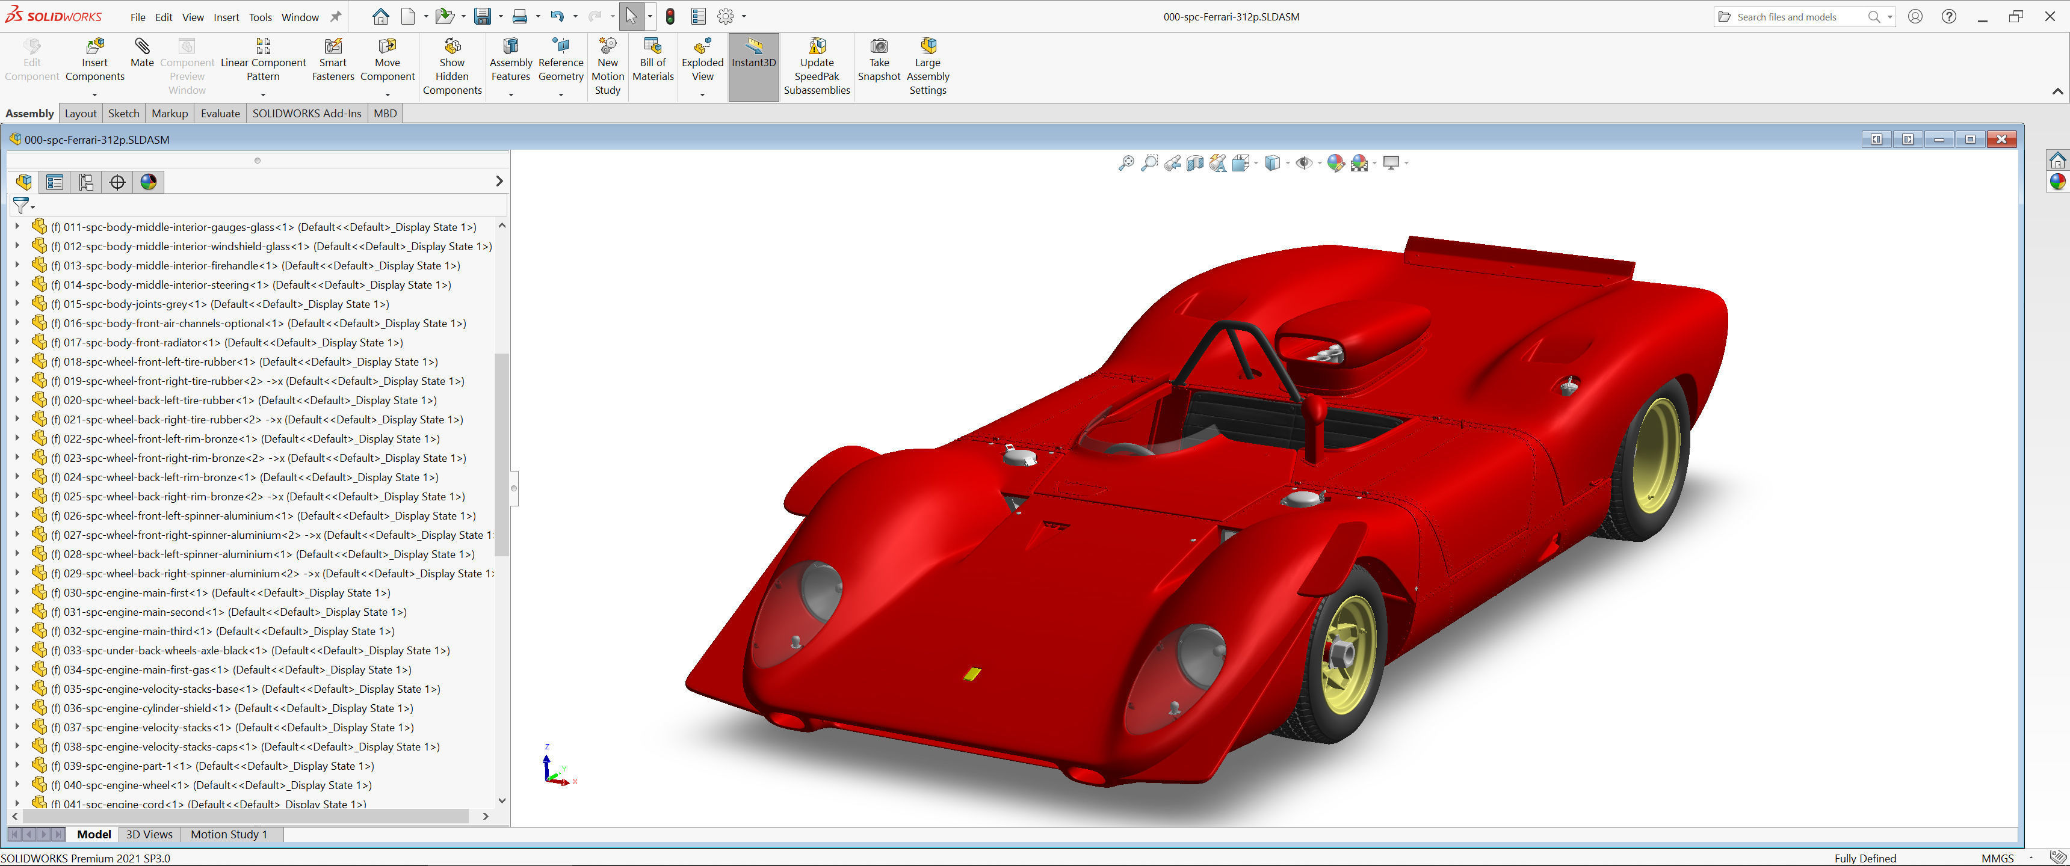Click the Rebuild traffic light icon
2070x866 pixels.
(x=670, y=16)
